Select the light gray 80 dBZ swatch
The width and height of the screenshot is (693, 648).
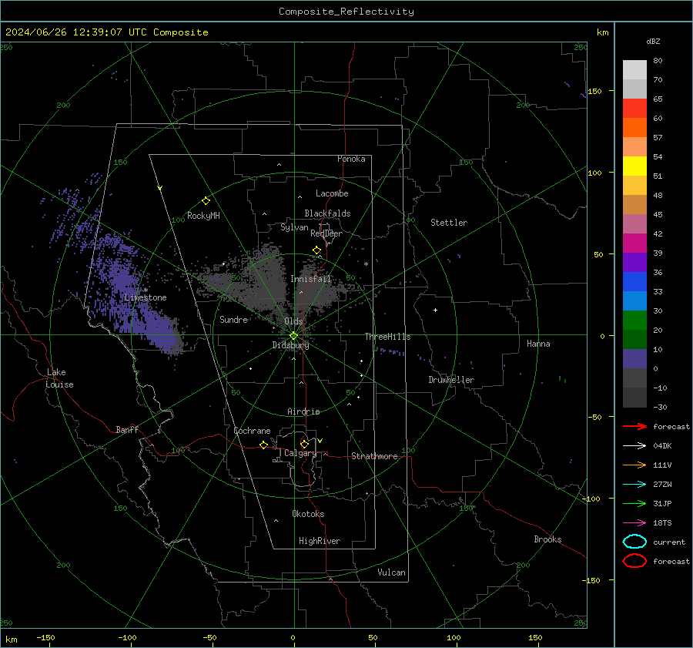pyautogui.click(x=634, y=70)
